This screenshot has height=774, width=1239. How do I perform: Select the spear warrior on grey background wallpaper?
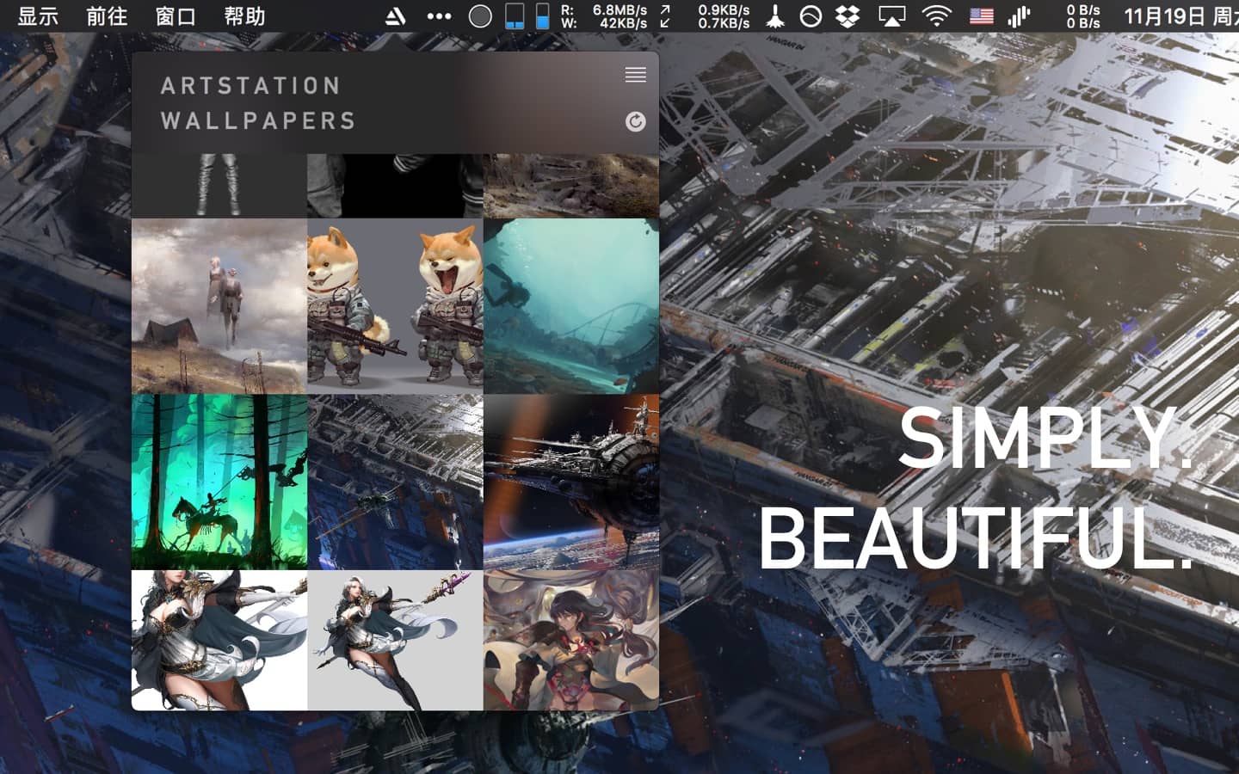(395, 640)
